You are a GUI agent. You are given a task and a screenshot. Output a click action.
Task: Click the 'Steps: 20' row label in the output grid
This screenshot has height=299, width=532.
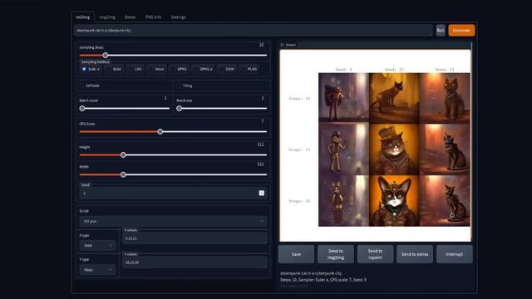(x=299, y=201)
